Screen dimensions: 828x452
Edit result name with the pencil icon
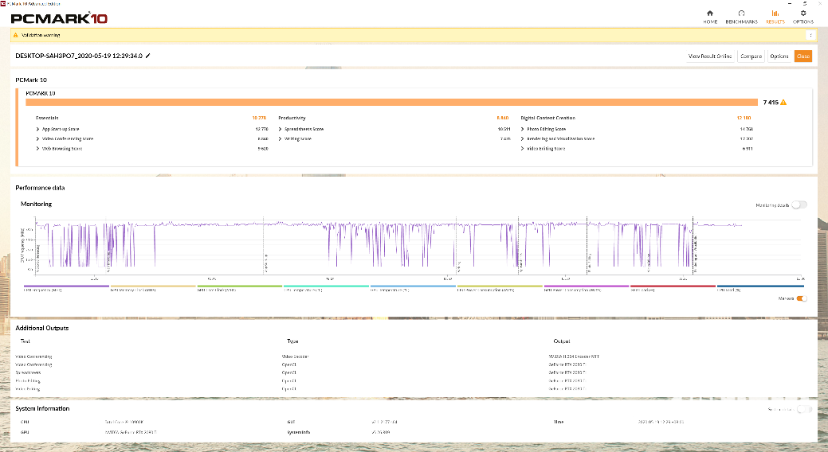148,56
